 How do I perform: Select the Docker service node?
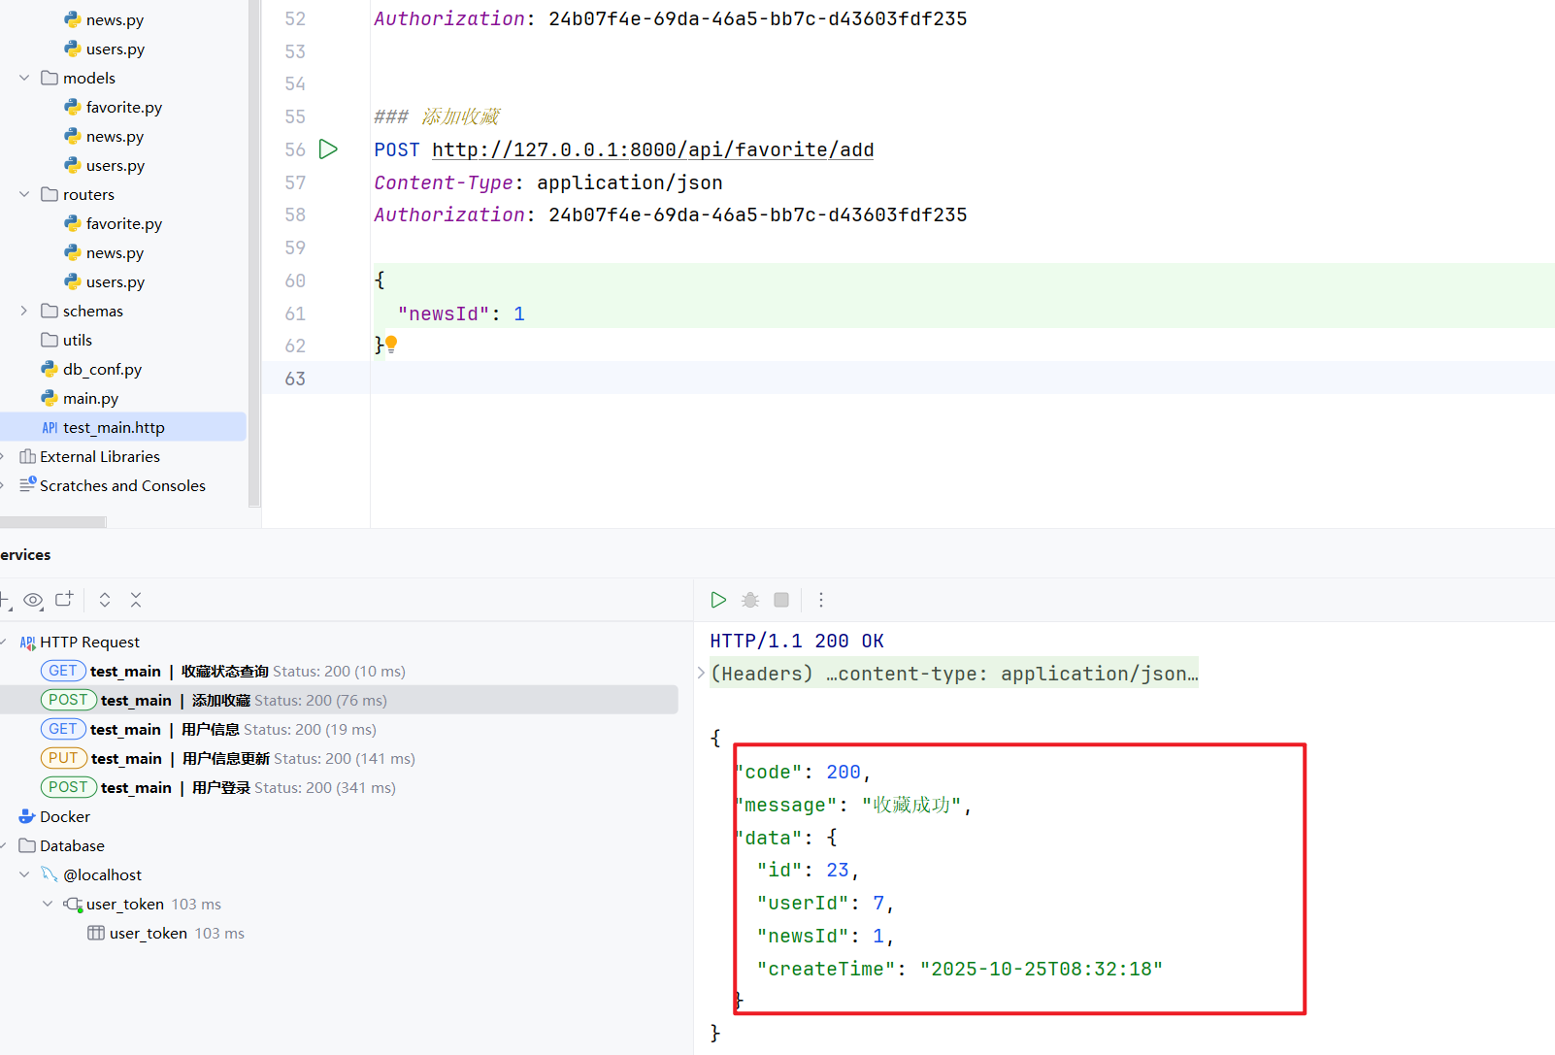click(x=64, y=816)
